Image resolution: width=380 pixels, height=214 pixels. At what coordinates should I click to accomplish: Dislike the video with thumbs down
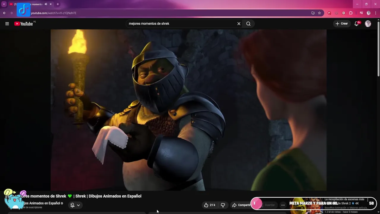(223, 205)
